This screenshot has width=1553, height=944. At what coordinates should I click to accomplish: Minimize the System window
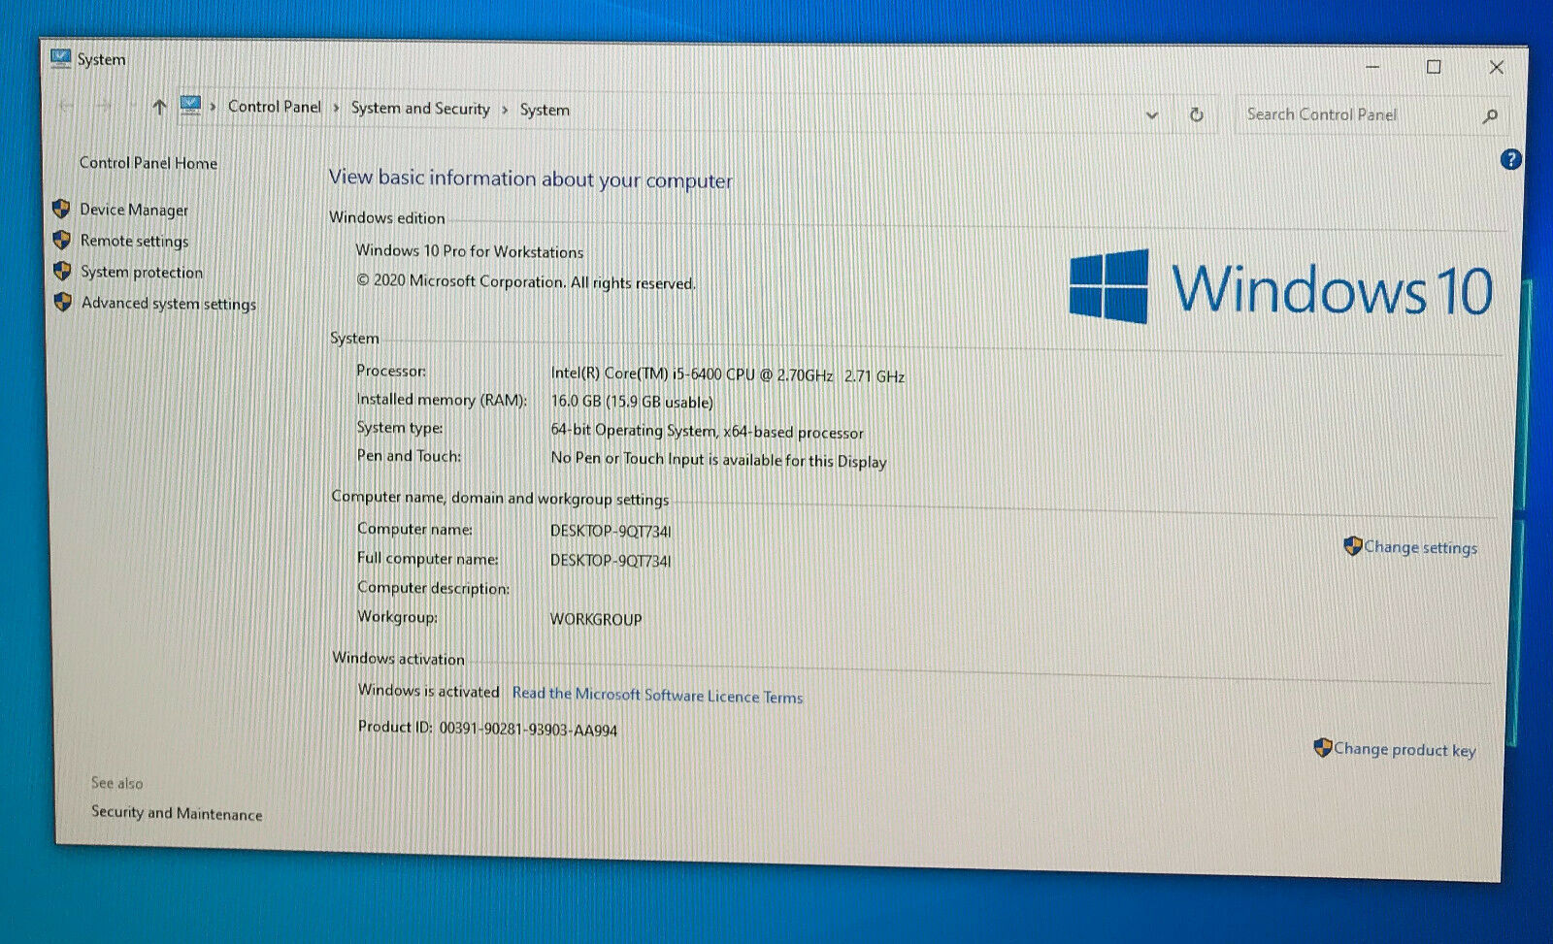pos(1372,67)
